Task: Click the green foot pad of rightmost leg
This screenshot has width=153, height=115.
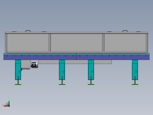Action: coord(135,84)
